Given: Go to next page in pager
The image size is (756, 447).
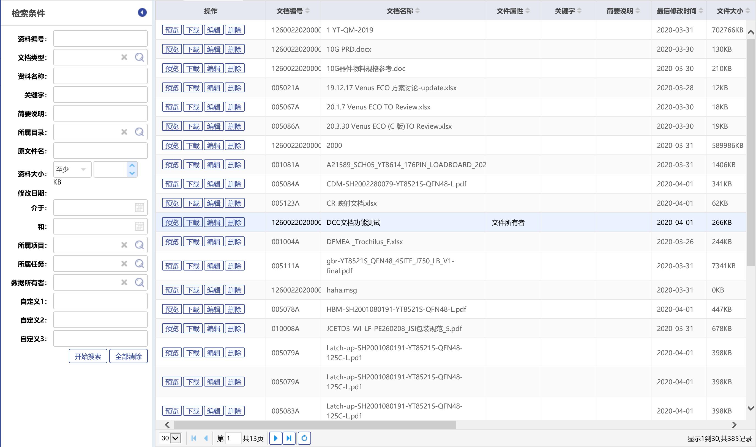Looking at the screenshot, I should click(x=275, y=438).
